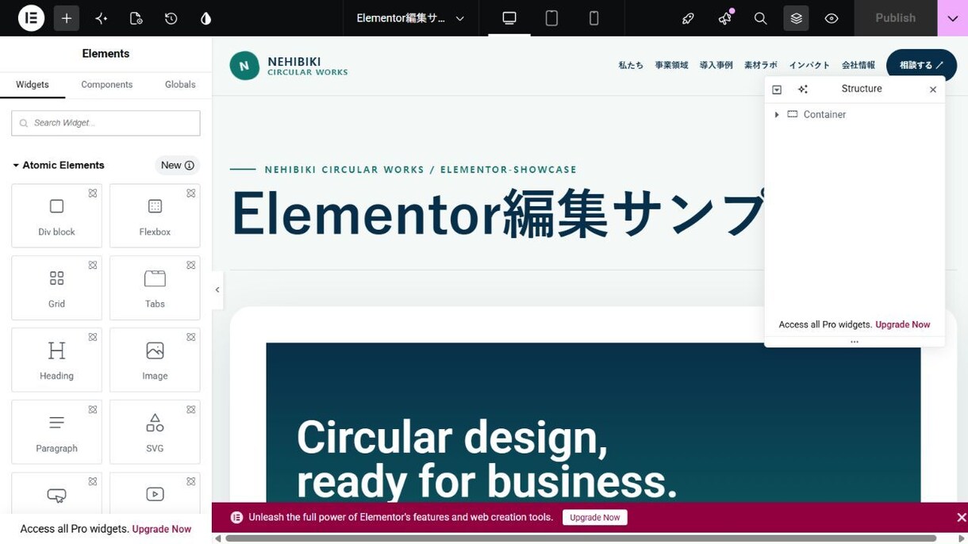
Task: Select the Grid widget
Action: pos(56,288)
